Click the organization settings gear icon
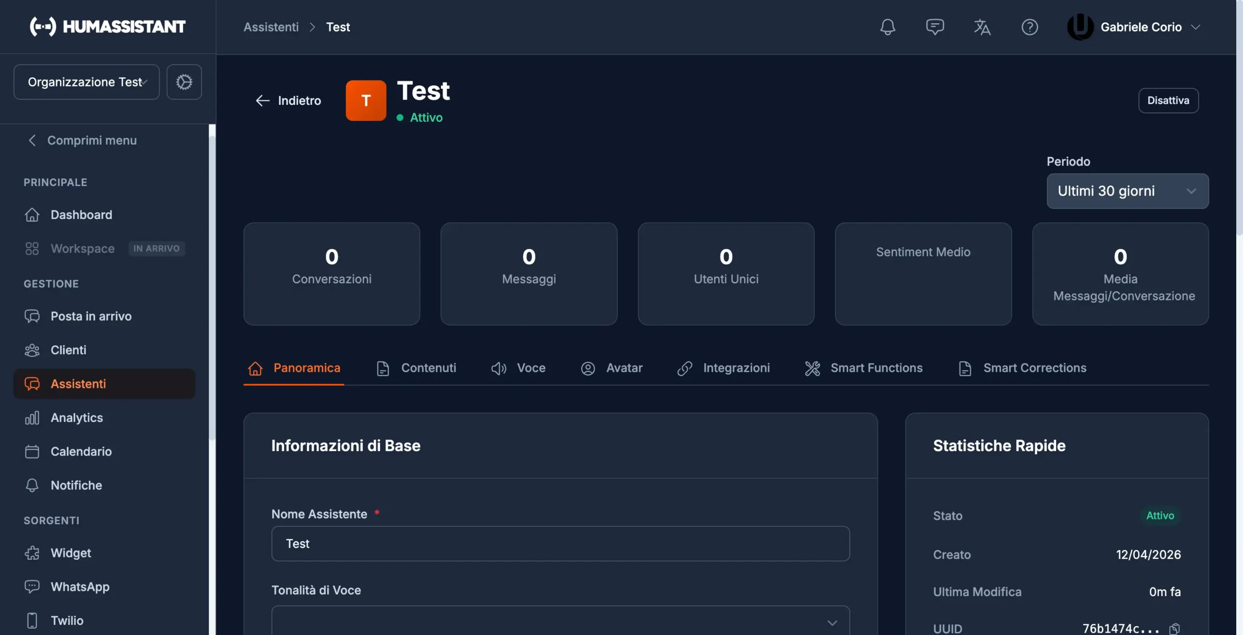Viewport: 1243px width, 635px height. point(184,82)
